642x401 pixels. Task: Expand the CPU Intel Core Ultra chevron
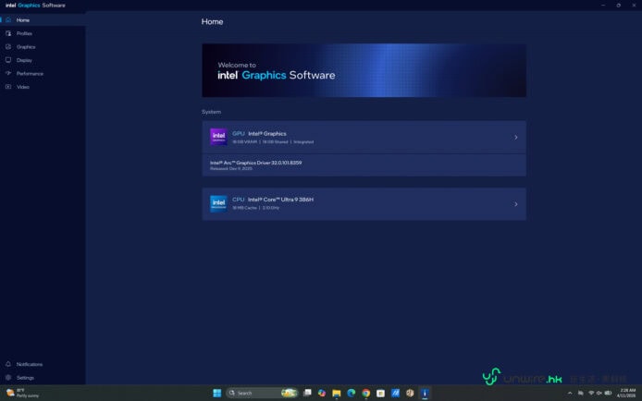tap(516, 204)
